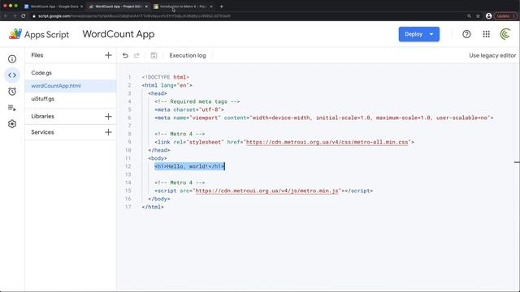Click the WordCount App project title
The image size is (520, 292).
[x=119, y=34]
